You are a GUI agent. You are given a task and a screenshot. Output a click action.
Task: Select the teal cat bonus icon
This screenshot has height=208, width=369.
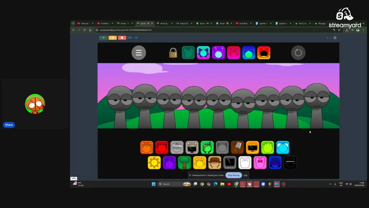coord(188,53)
